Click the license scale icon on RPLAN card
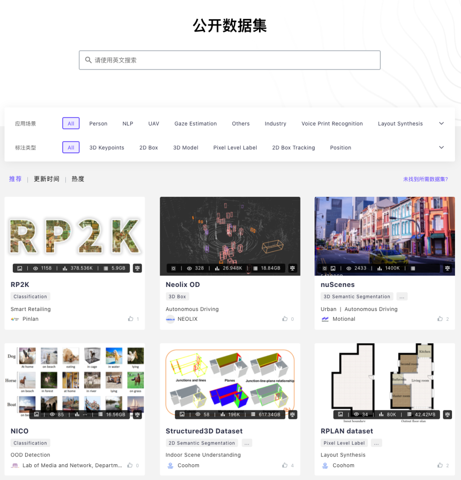Viewport: 461px width, 480px height. coord(447,415)
